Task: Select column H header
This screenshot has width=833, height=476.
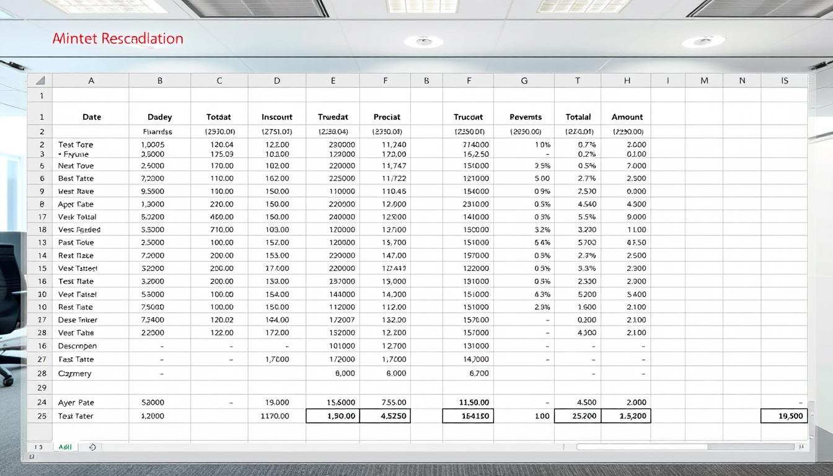Action: (627, 81)
